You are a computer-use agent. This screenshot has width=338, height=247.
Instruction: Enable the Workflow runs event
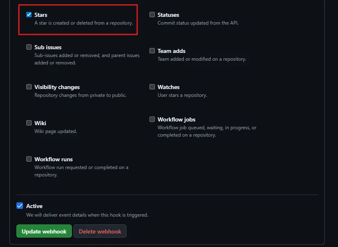click(29, 159)
